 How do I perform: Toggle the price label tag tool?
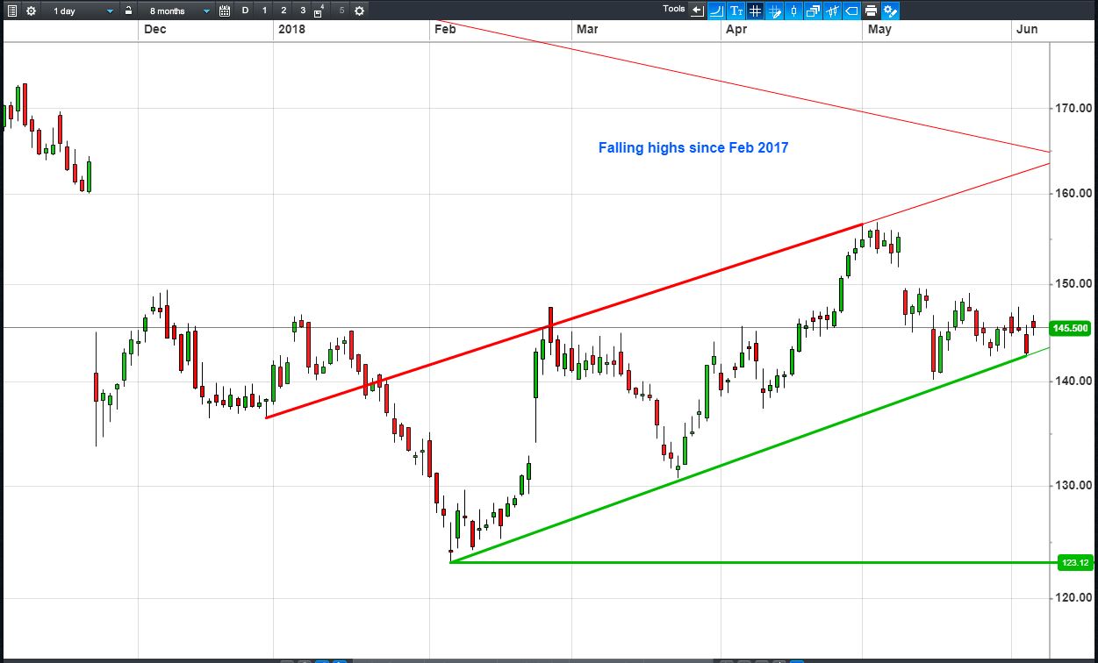(851, 11)
